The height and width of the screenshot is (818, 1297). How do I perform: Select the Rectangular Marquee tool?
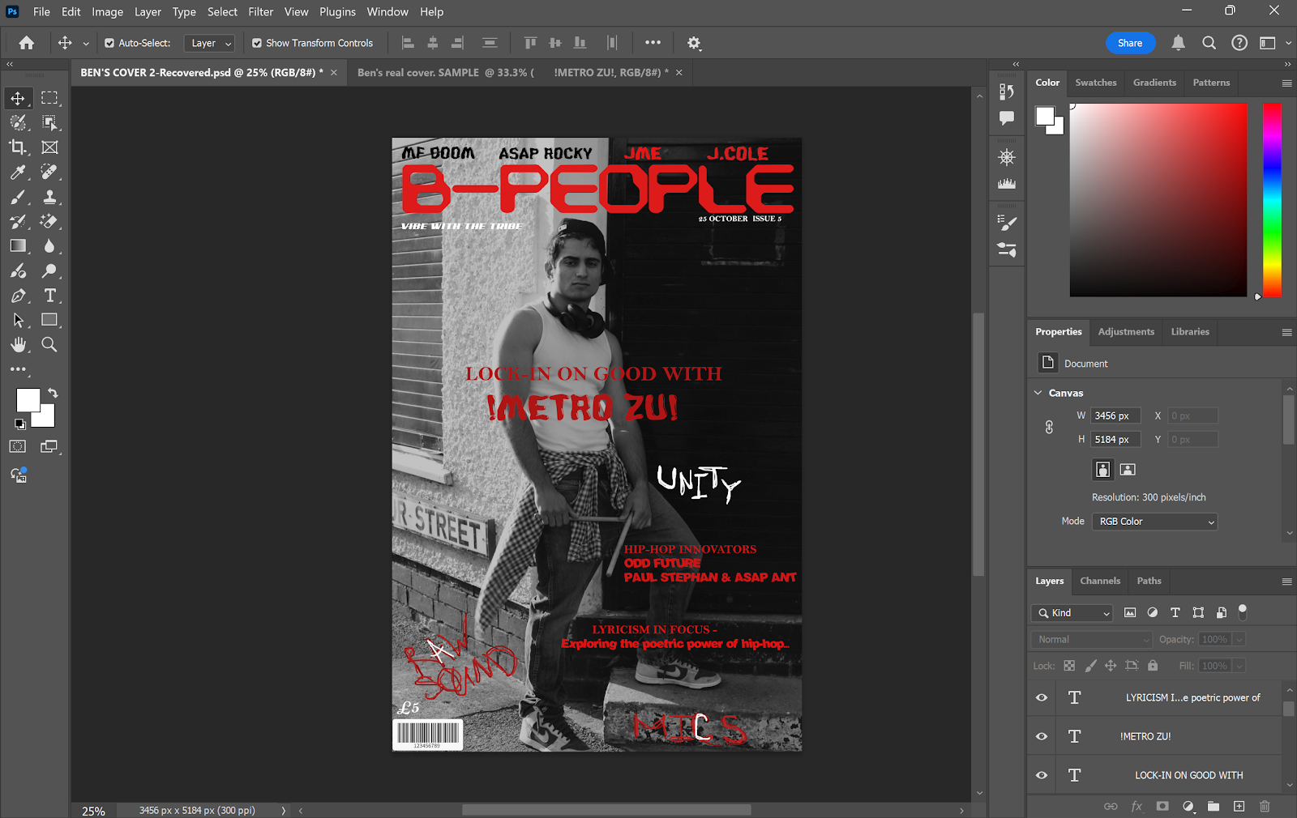pyautogui.click(x=49, y=98)
